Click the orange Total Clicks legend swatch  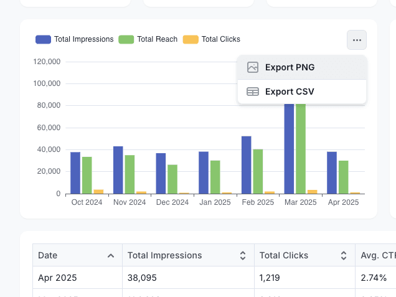[x=191, y=39]
